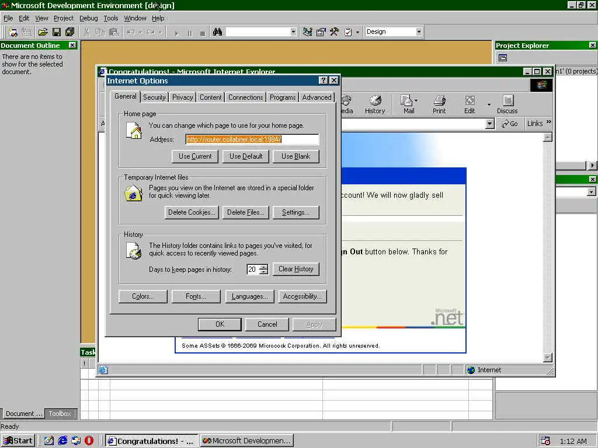Screen dimensions: 598x448
Task: Click the Open folder toolbar icon
Action: [43, 32]
